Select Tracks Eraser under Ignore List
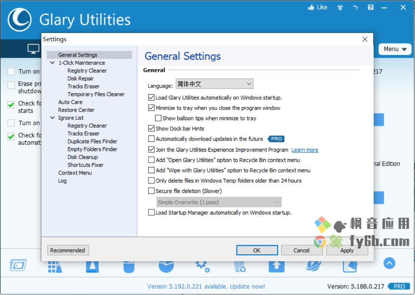Viewport: 415px width, 295px height. point(83,134)
